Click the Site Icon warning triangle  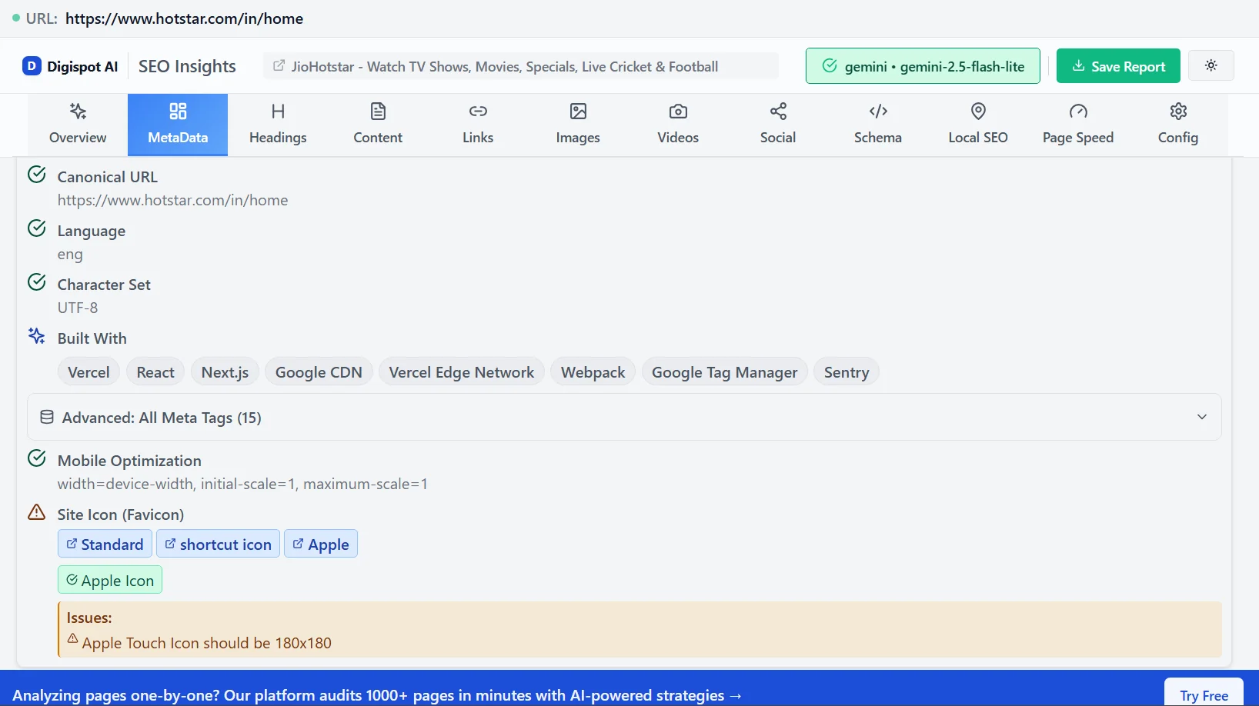(x=36, y=512)
